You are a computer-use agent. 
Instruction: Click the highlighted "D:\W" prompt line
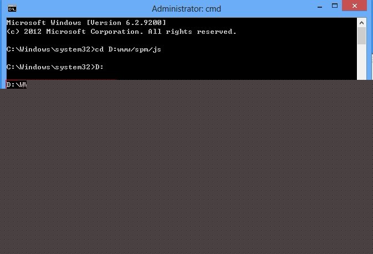pos(16,84)
